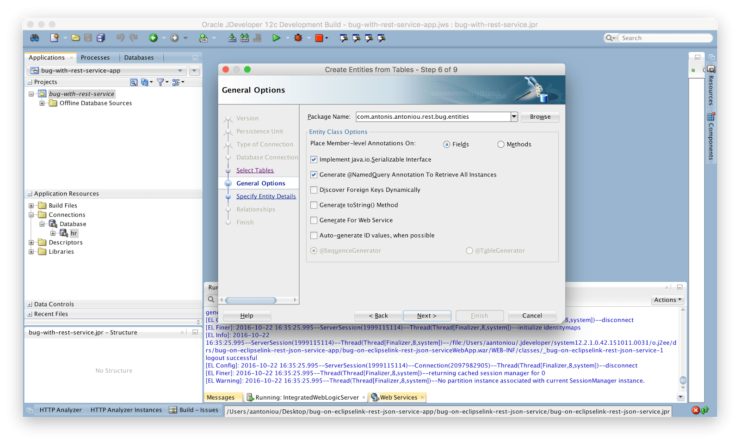Click the gray Forward navigation arrow

click(174, 38)
